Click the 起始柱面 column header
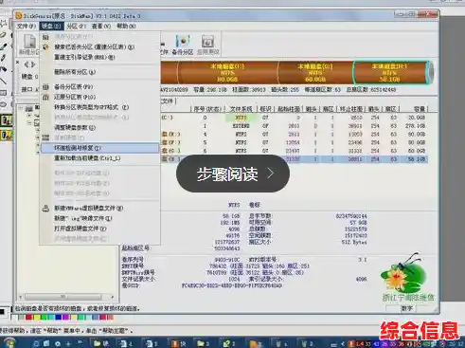 pyautogui.click(x=289, y=109)
